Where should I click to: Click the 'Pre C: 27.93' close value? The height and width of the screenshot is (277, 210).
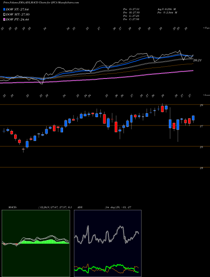(131, 19)
